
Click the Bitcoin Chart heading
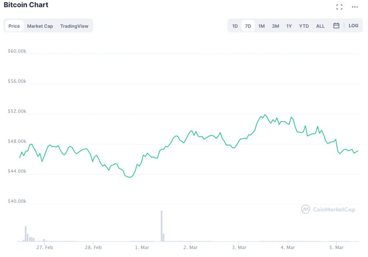[x=26, y=5]
